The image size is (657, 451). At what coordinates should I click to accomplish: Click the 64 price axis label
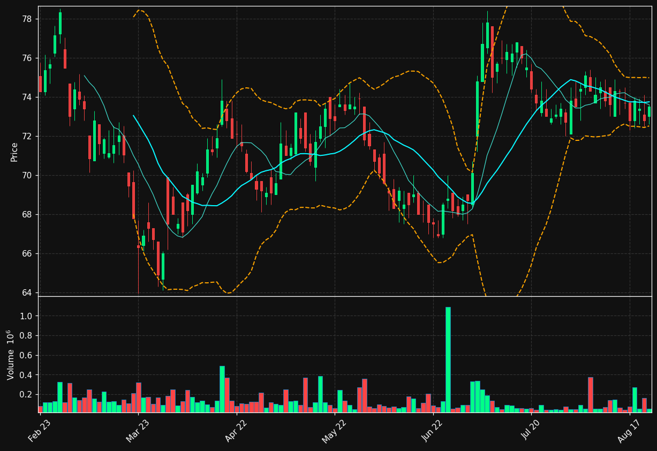[27, 293]
